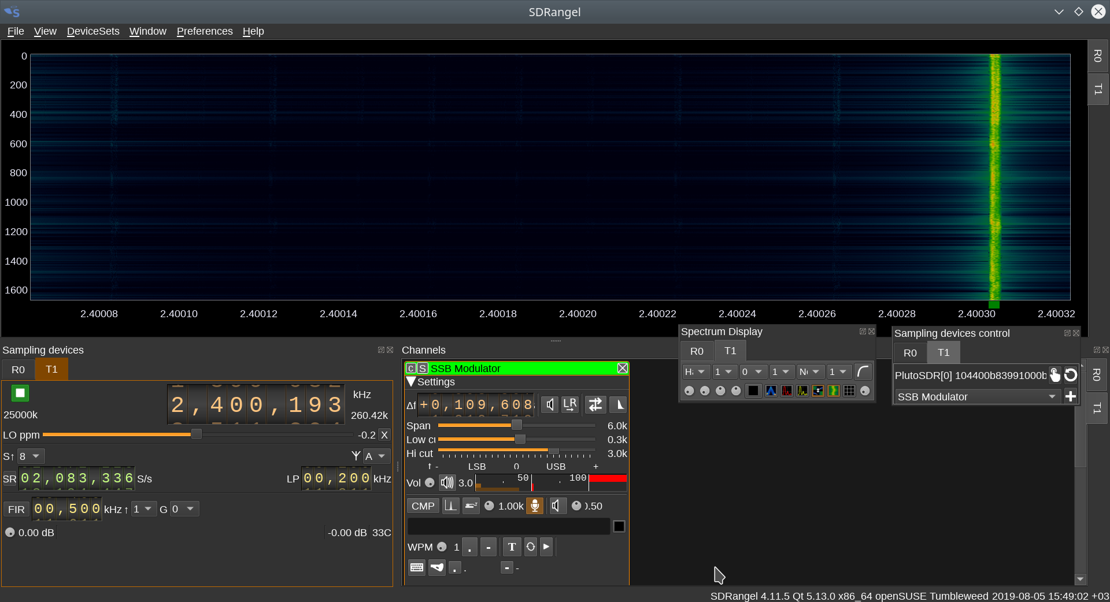
Task: Click the Span slider handle
Action: click(x=517, y=425)
